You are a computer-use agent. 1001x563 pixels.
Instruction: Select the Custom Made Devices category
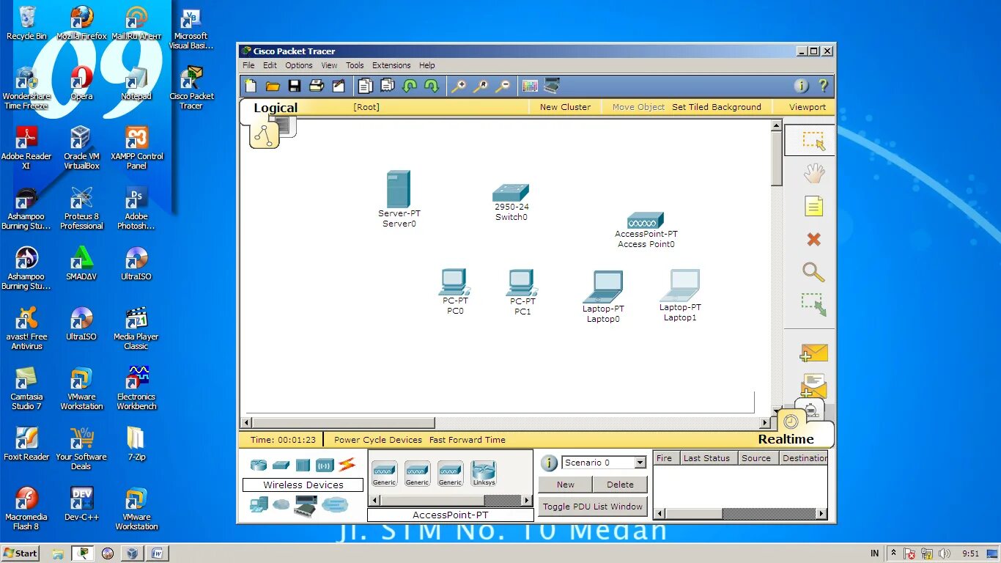pyautogui.click(x=305, y=505)
